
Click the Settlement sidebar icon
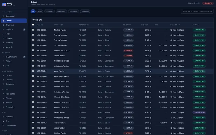(x=4, y=84)
